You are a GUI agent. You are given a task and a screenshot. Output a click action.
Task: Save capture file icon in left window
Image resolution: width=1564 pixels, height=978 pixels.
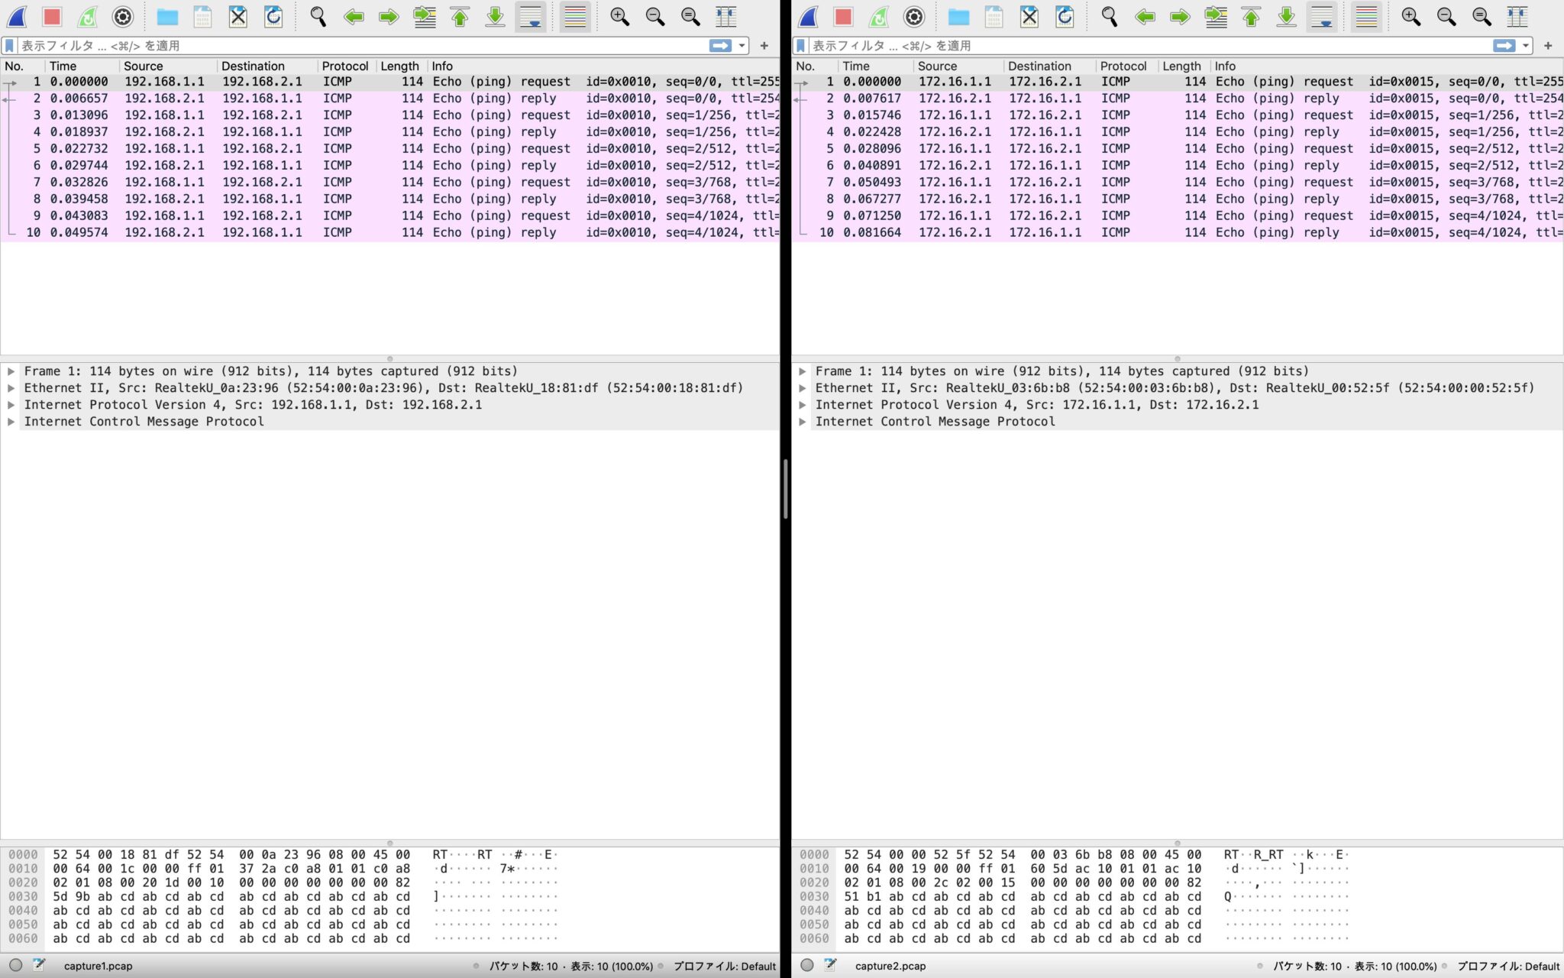202,16
